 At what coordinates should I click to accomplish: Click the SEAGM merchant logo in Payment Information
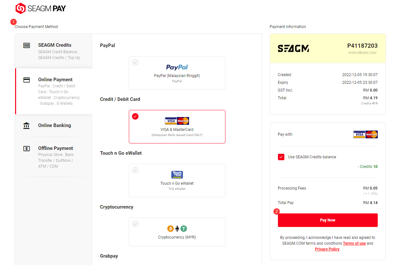tap(293, 48)
